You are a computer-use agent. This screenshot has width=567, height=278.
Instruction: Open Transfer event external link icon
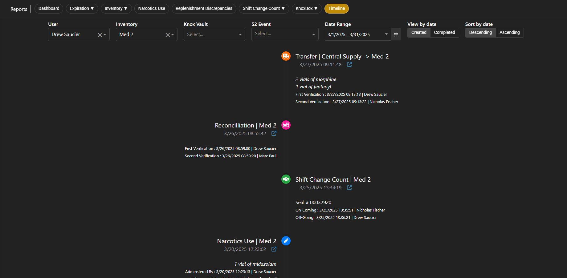coord(349,64)
